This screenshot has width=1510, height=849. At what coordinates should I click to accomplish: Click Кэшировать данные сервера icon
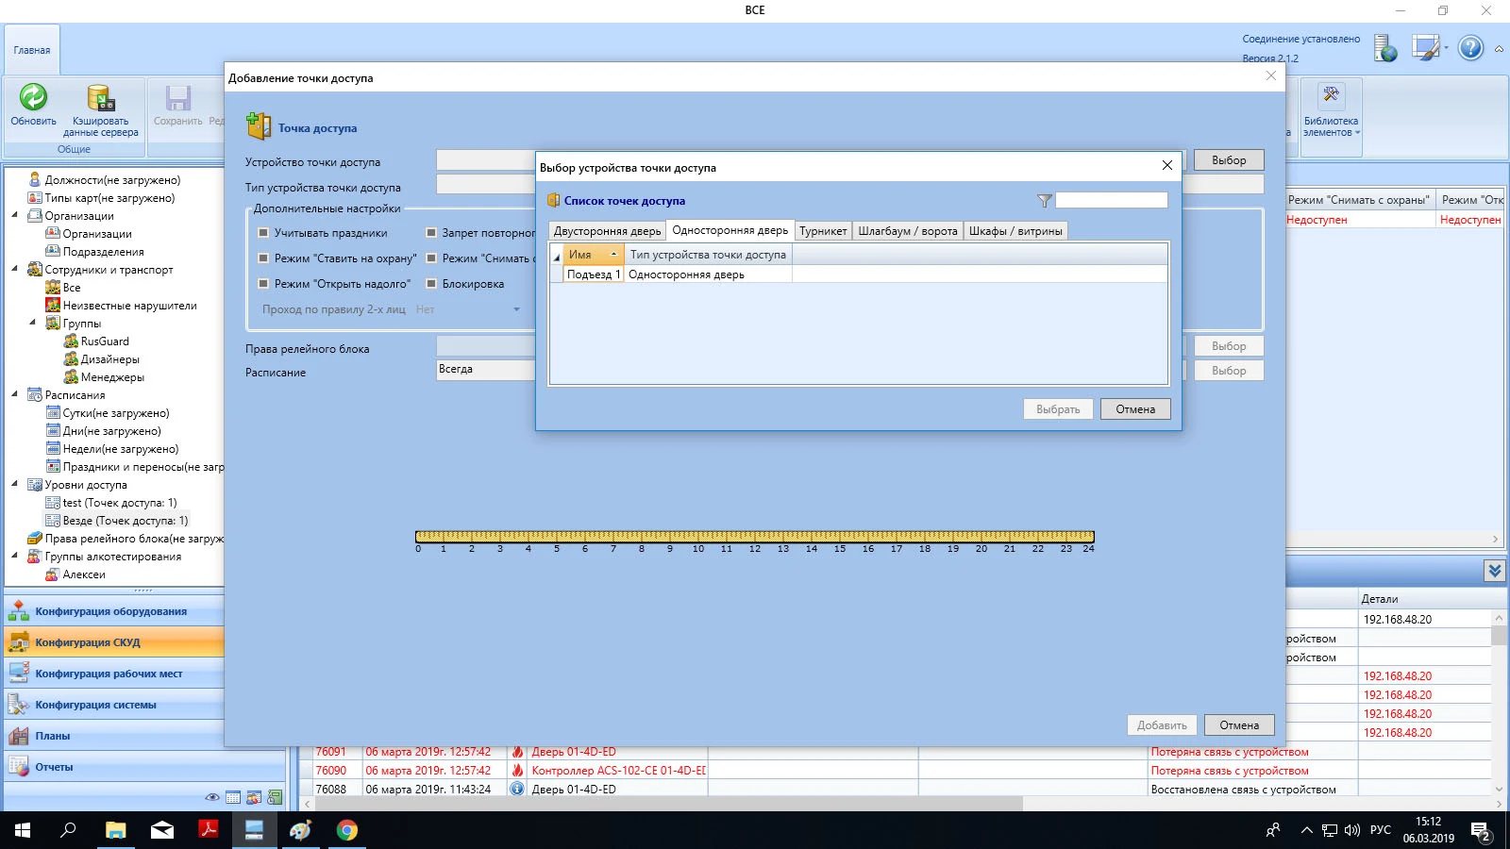[101, 98]
